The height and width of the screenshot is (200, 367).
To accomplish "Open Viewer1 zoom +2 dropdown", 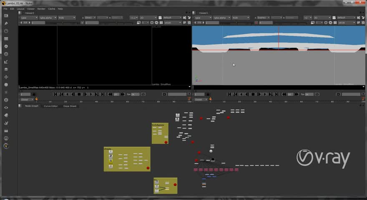I will (x=308, y=18).
